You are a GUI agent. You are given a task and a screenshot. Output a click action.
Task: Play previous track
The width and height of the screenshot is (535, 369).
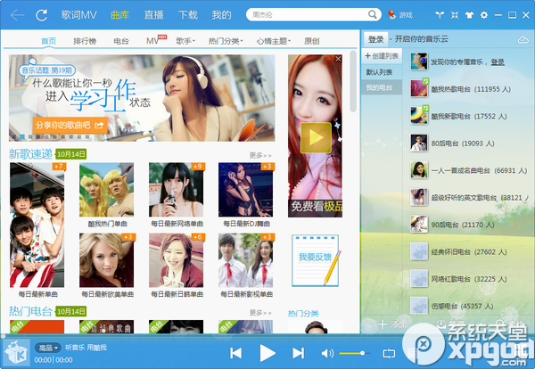(x=235, y=353)
